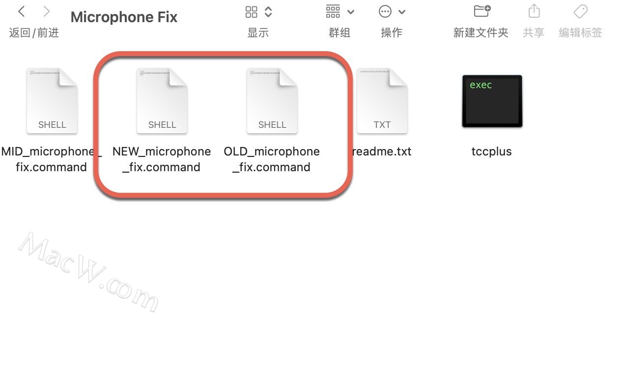Click the 新建文件夹 label

coord(481,33)
